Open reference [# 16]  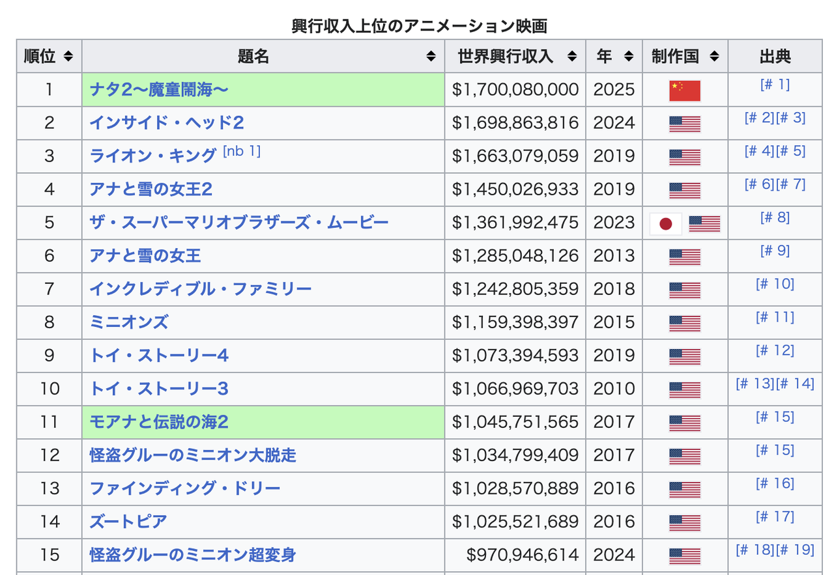coord(775,483)
